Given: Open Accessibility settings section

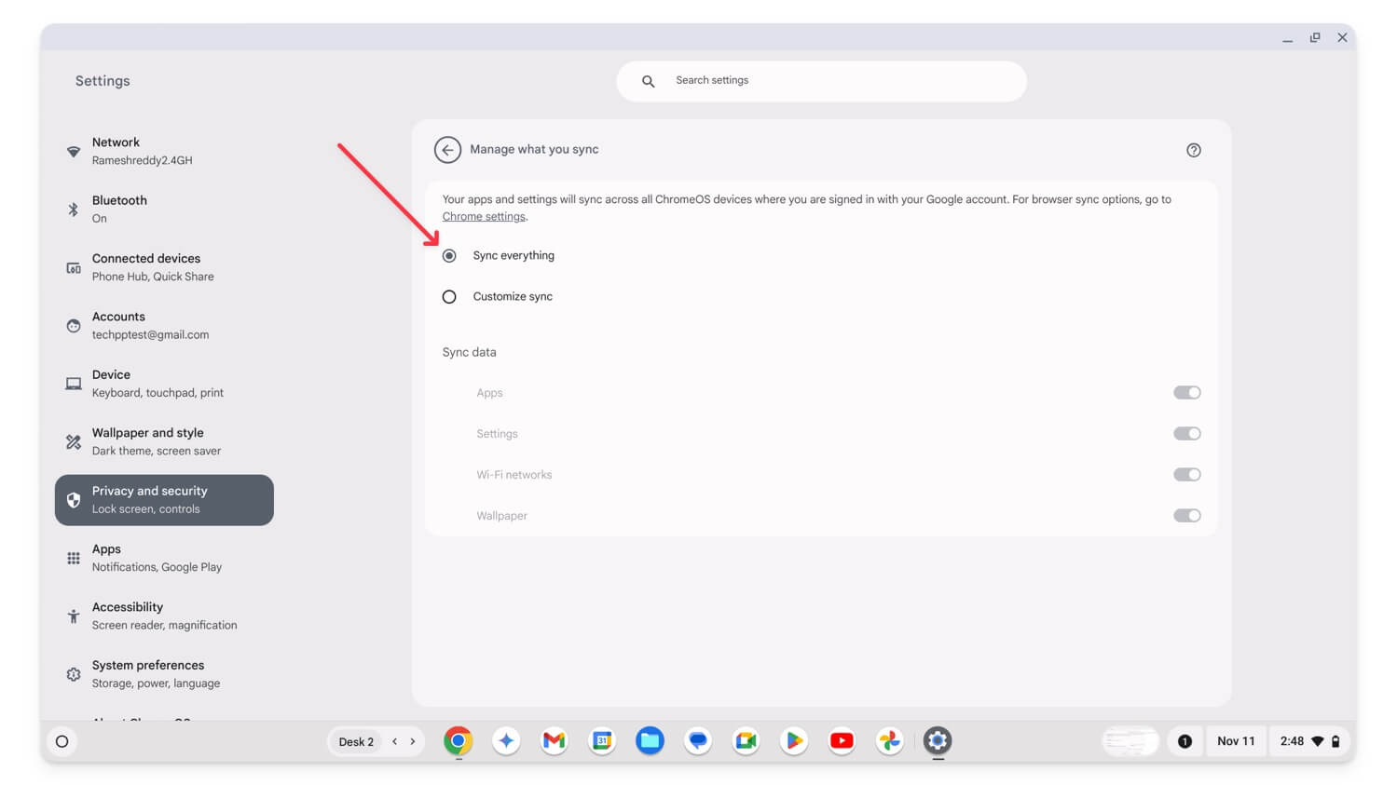Looking at the screenshot, I should pos(164,616).
